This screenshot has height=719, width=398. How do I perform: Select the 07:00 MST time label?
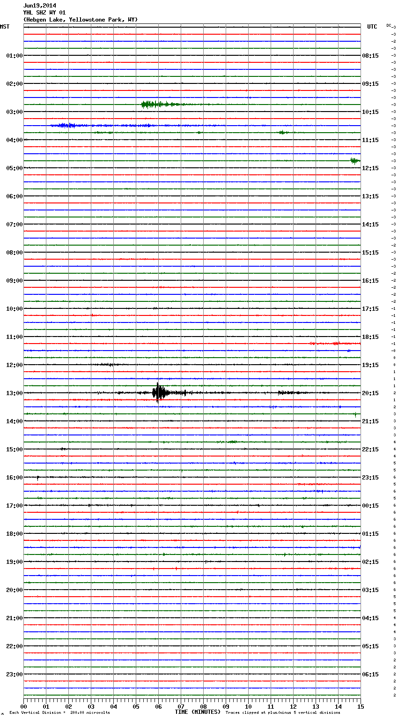pos(15,225)
